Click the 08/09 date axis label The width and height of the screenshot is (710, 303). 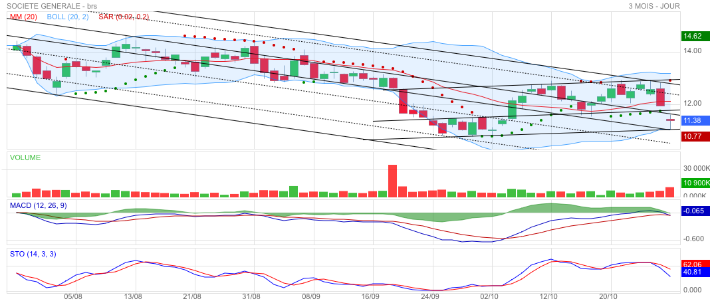pyautogui.click(x=311, y=296)
